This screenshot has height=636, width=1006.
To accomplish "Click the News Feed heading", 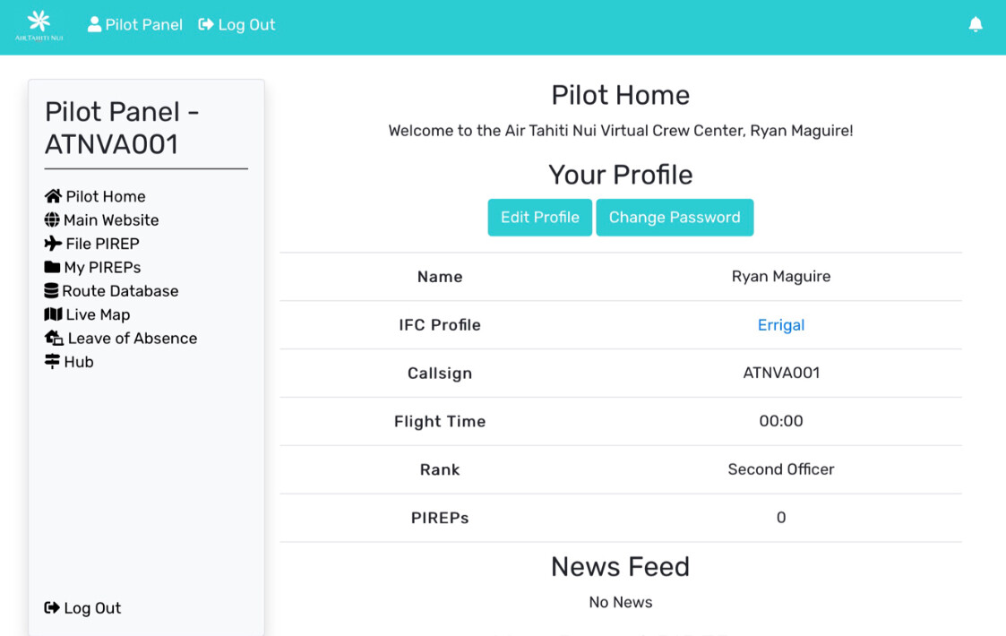I will pos(621,567).
